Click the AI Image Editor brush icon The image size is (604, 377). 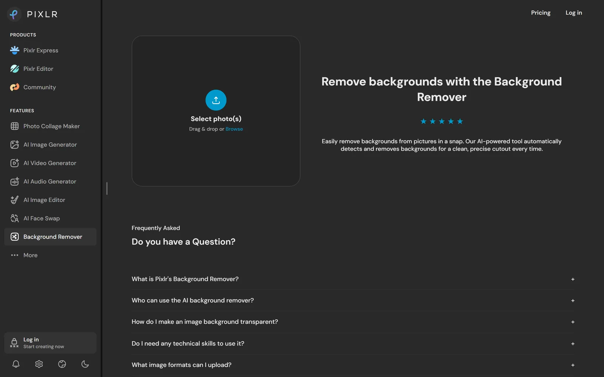pyautogui.click(x=15, y=200)
